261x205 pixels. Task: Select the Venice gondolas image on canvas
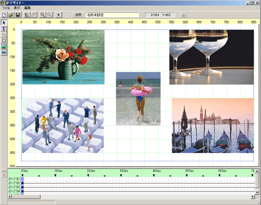pyautogui.click(x=213, y=126)
